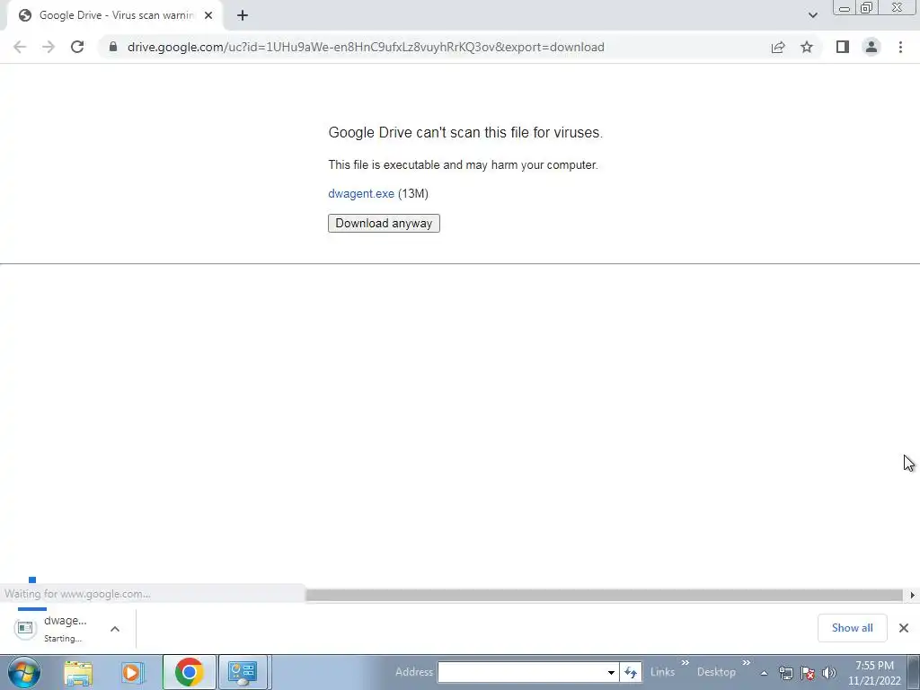Open the Action Center flag icon
920x690 pixels.
coord(808,673)
